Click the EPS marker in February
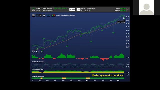 coord(113,33)
